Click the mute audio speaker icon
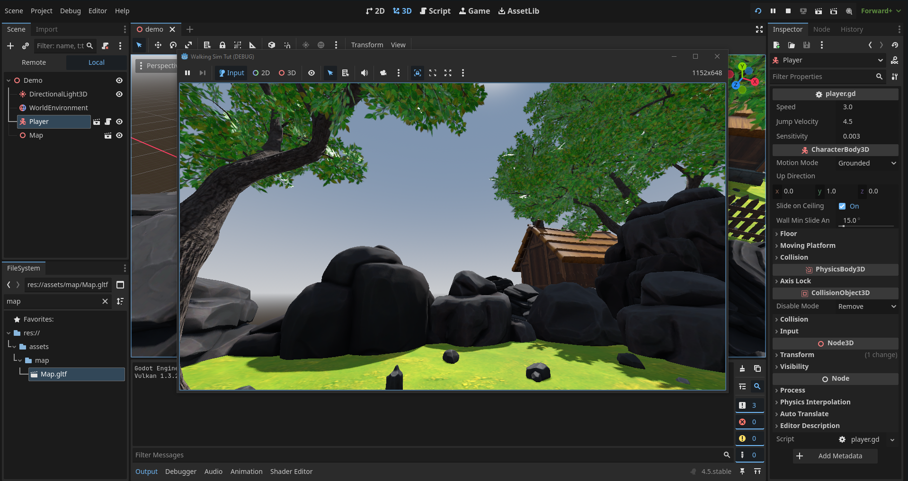 tap(364, 73)
